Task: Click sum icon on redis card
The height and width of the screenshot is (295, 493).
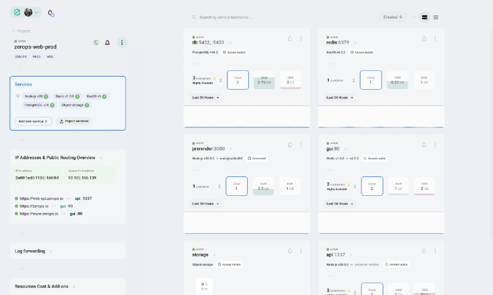Action: click(354, 80)
